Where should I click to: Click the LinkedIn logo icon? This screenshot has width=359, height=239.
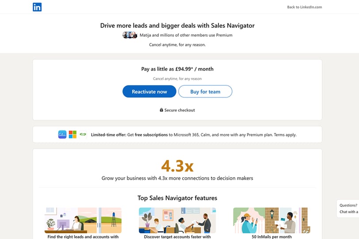(x=37, y=7)
